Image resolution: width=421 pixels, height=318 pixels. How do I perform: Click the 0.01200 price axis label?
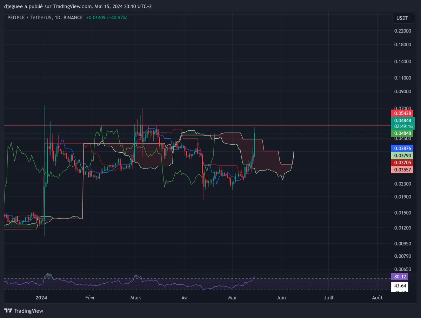pos(402,228)
